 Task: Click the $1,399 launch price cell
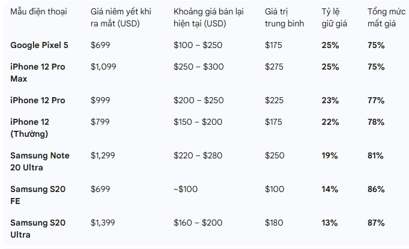[102, 223]
